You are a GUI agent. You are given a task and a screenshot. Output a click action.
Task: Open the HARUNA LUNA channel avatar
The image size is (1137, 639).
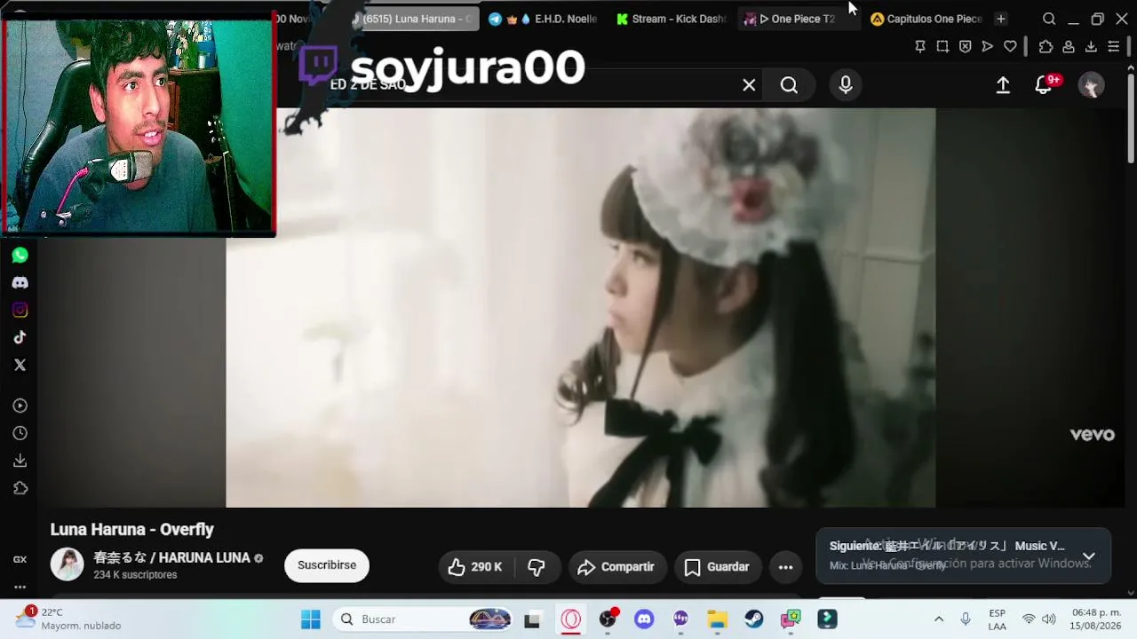pos(67,564)
